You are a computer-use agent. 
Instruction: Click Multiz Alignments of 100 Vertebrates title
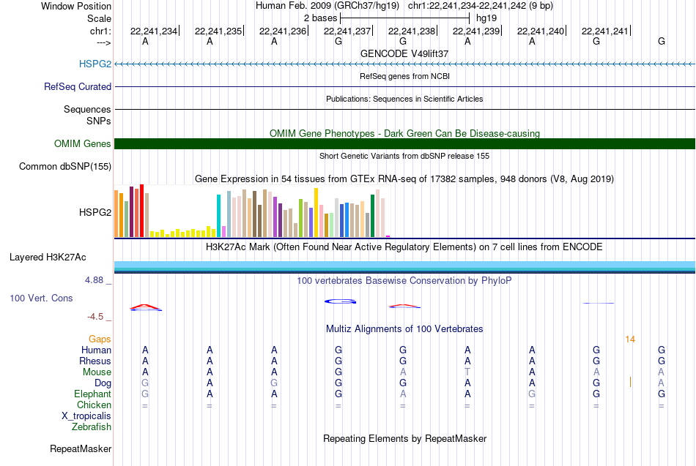click(404, 329)
